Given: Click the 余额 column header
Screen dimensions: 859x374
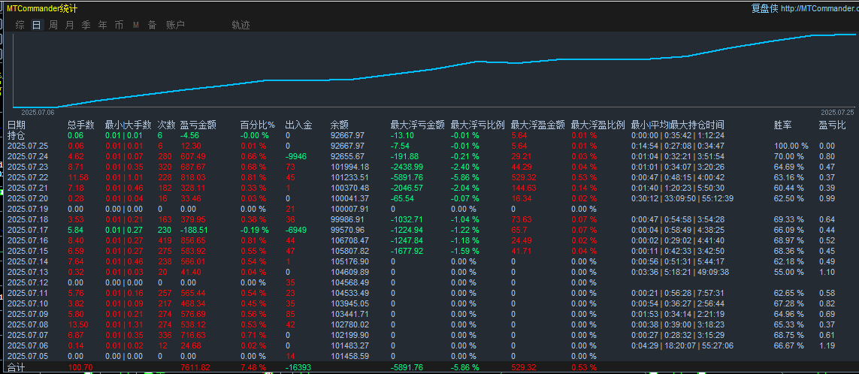Looking at the screenshot, I should pyautogui.click(x=340, y=125).
